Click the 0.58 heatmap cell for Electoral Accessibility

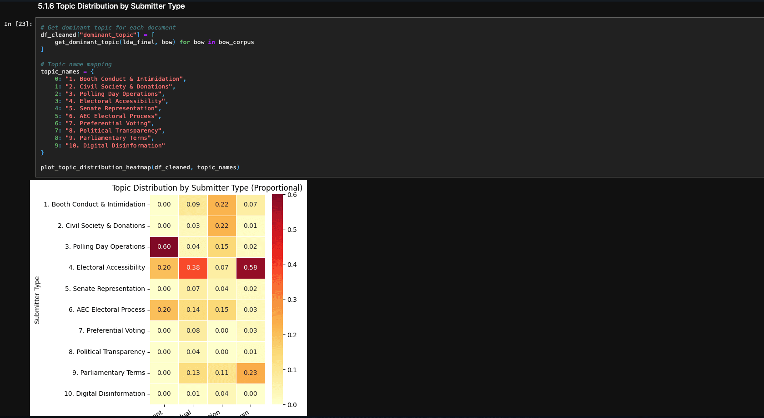(x=251, y=267)
